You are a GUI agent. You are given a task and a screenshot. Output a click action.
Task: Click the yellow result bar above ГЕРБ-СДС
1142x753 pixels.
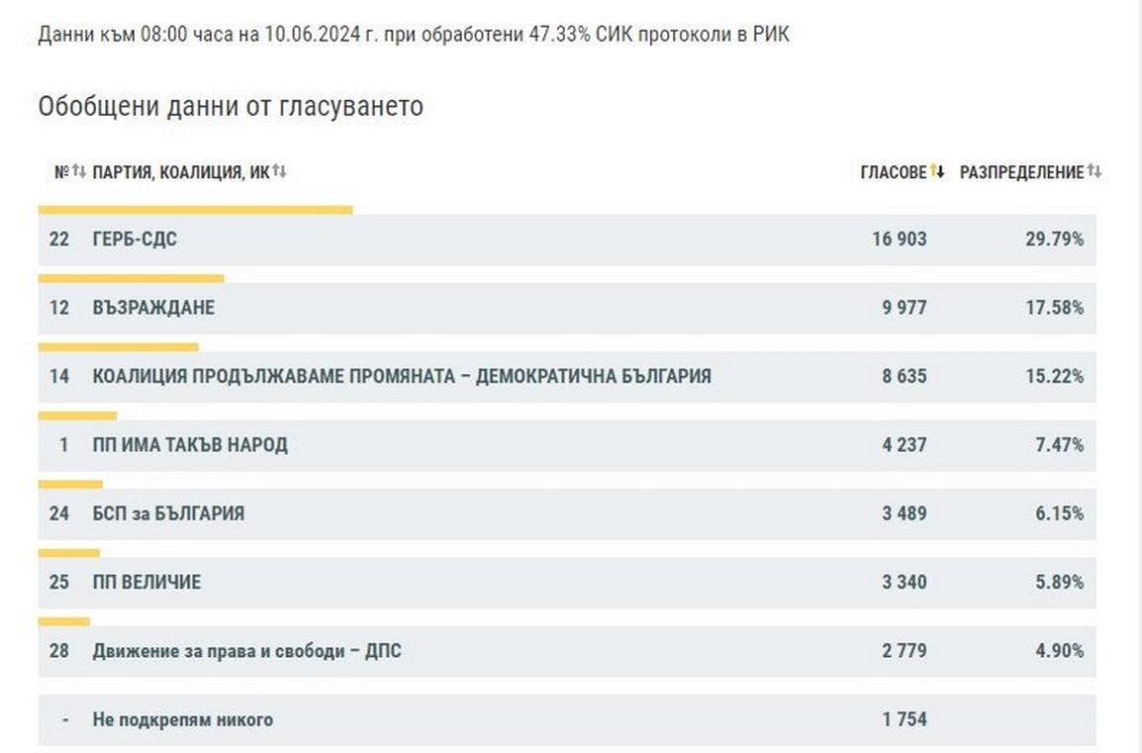coord(195,210)
